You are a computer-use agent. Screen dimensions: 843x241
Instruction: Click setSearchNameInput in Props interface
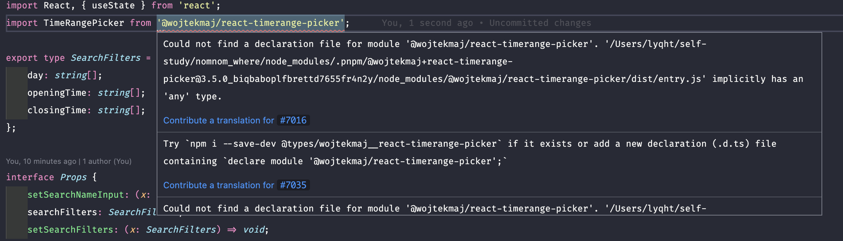coord(76,195)
